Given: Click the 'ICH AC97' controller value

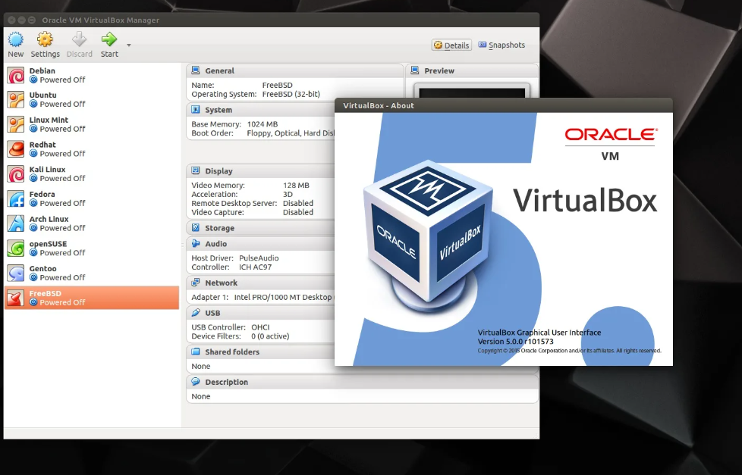Looking at the screenshot, I should click(255, 267).
